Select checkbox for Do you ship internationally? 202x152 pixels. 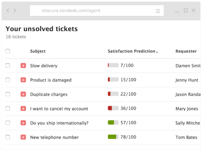click(x=8, y=123)
